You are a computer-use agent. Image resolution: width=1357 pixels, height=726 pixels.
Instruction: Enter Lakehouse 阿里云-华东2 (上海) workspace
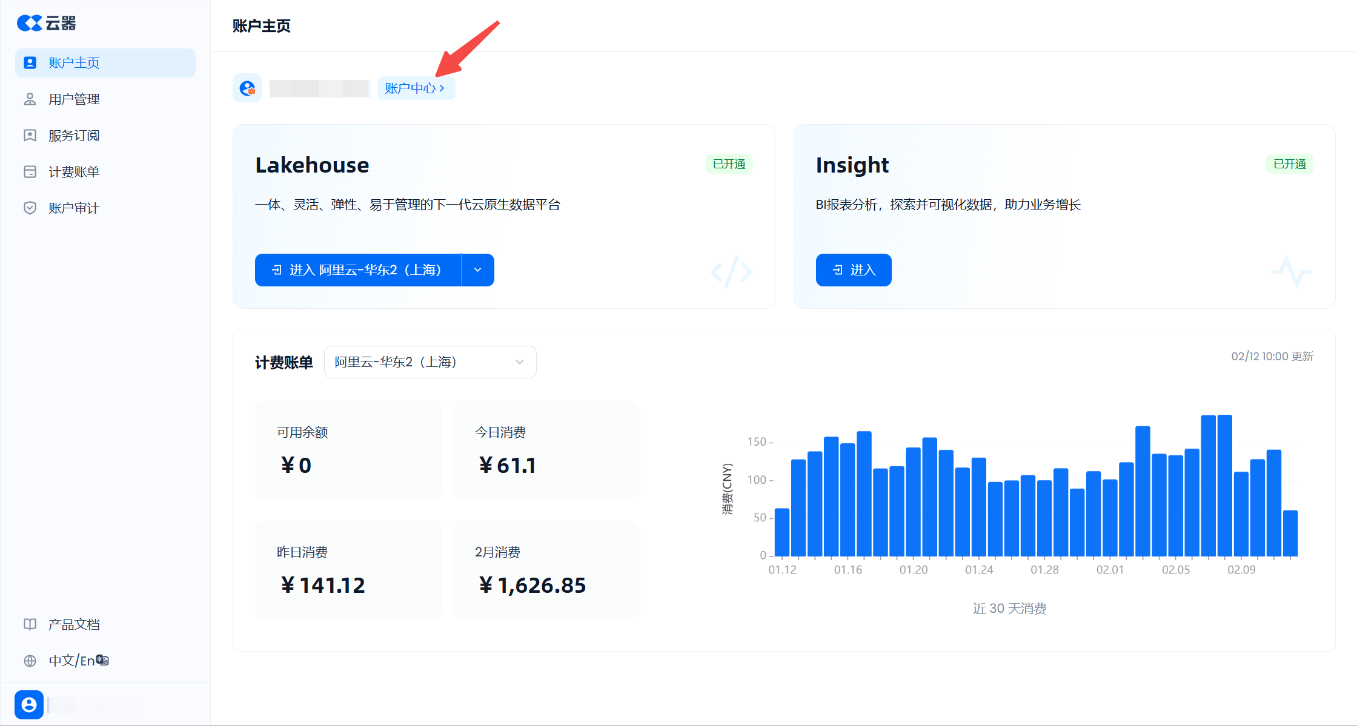pyautogui.click(x=358, y=270)
